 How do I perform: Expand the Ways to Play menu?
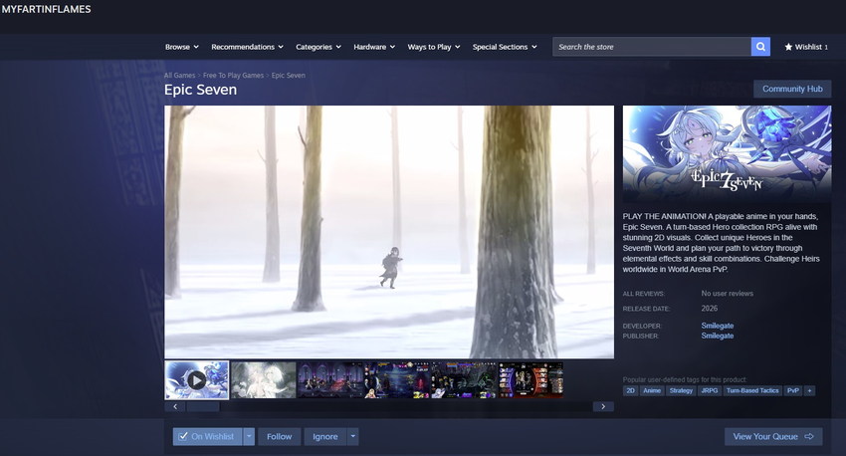click(434, 47)
